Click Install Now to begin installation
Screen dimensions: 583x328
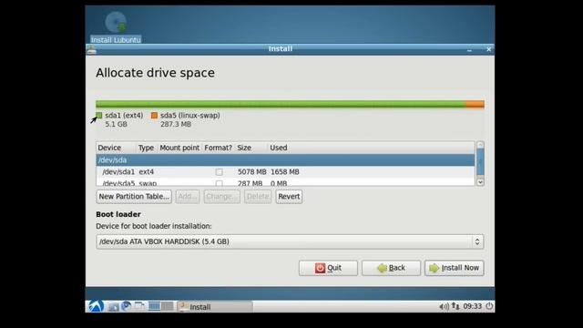(x=454, y=268)
